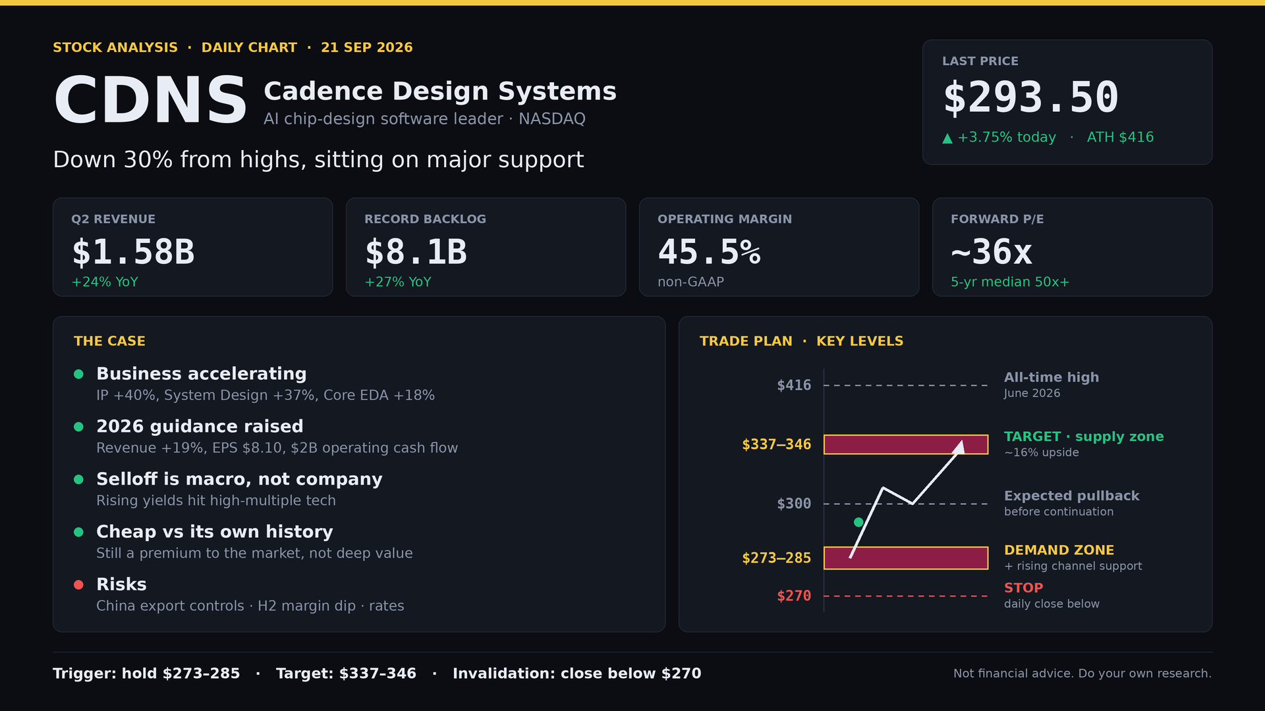Image resolution: width=1265 pixels, height=711 pixels.
Task: Click the "Cadence Design Systems" company name
Action: click(440, 91)
